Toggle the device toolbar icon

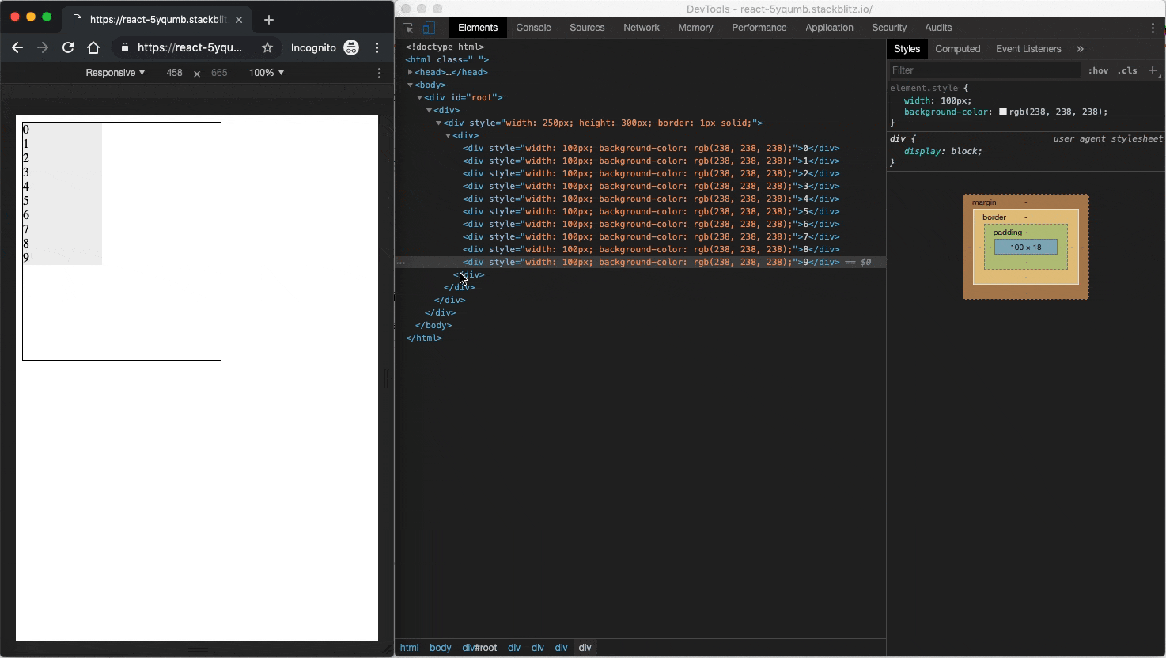[x=428, y=28]
